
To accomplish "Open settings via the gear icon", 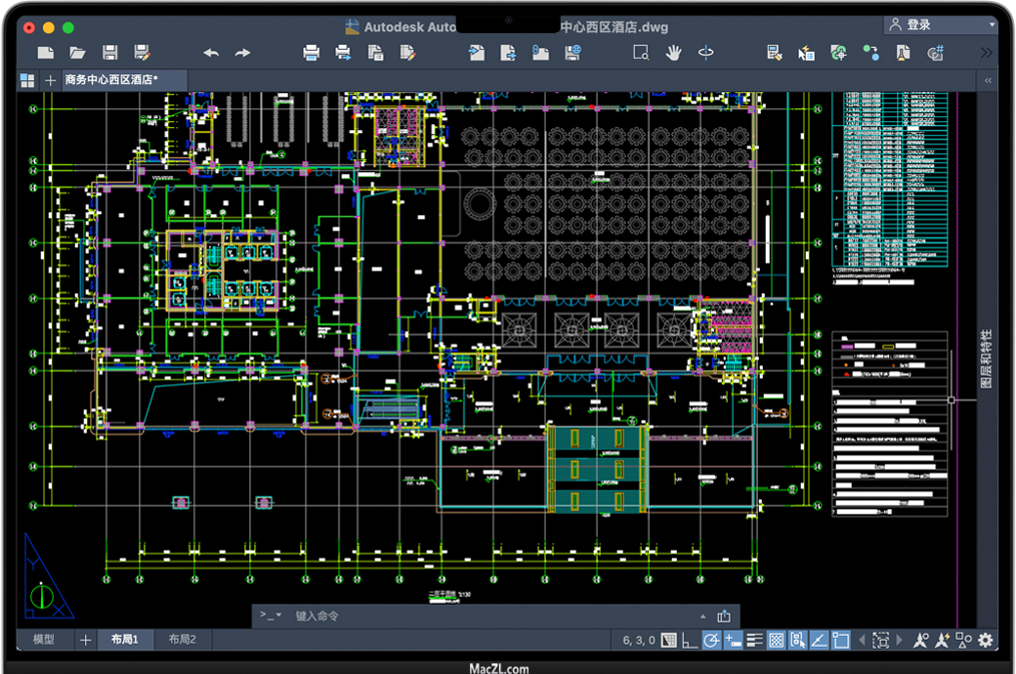I will click(x=985, y=641).
